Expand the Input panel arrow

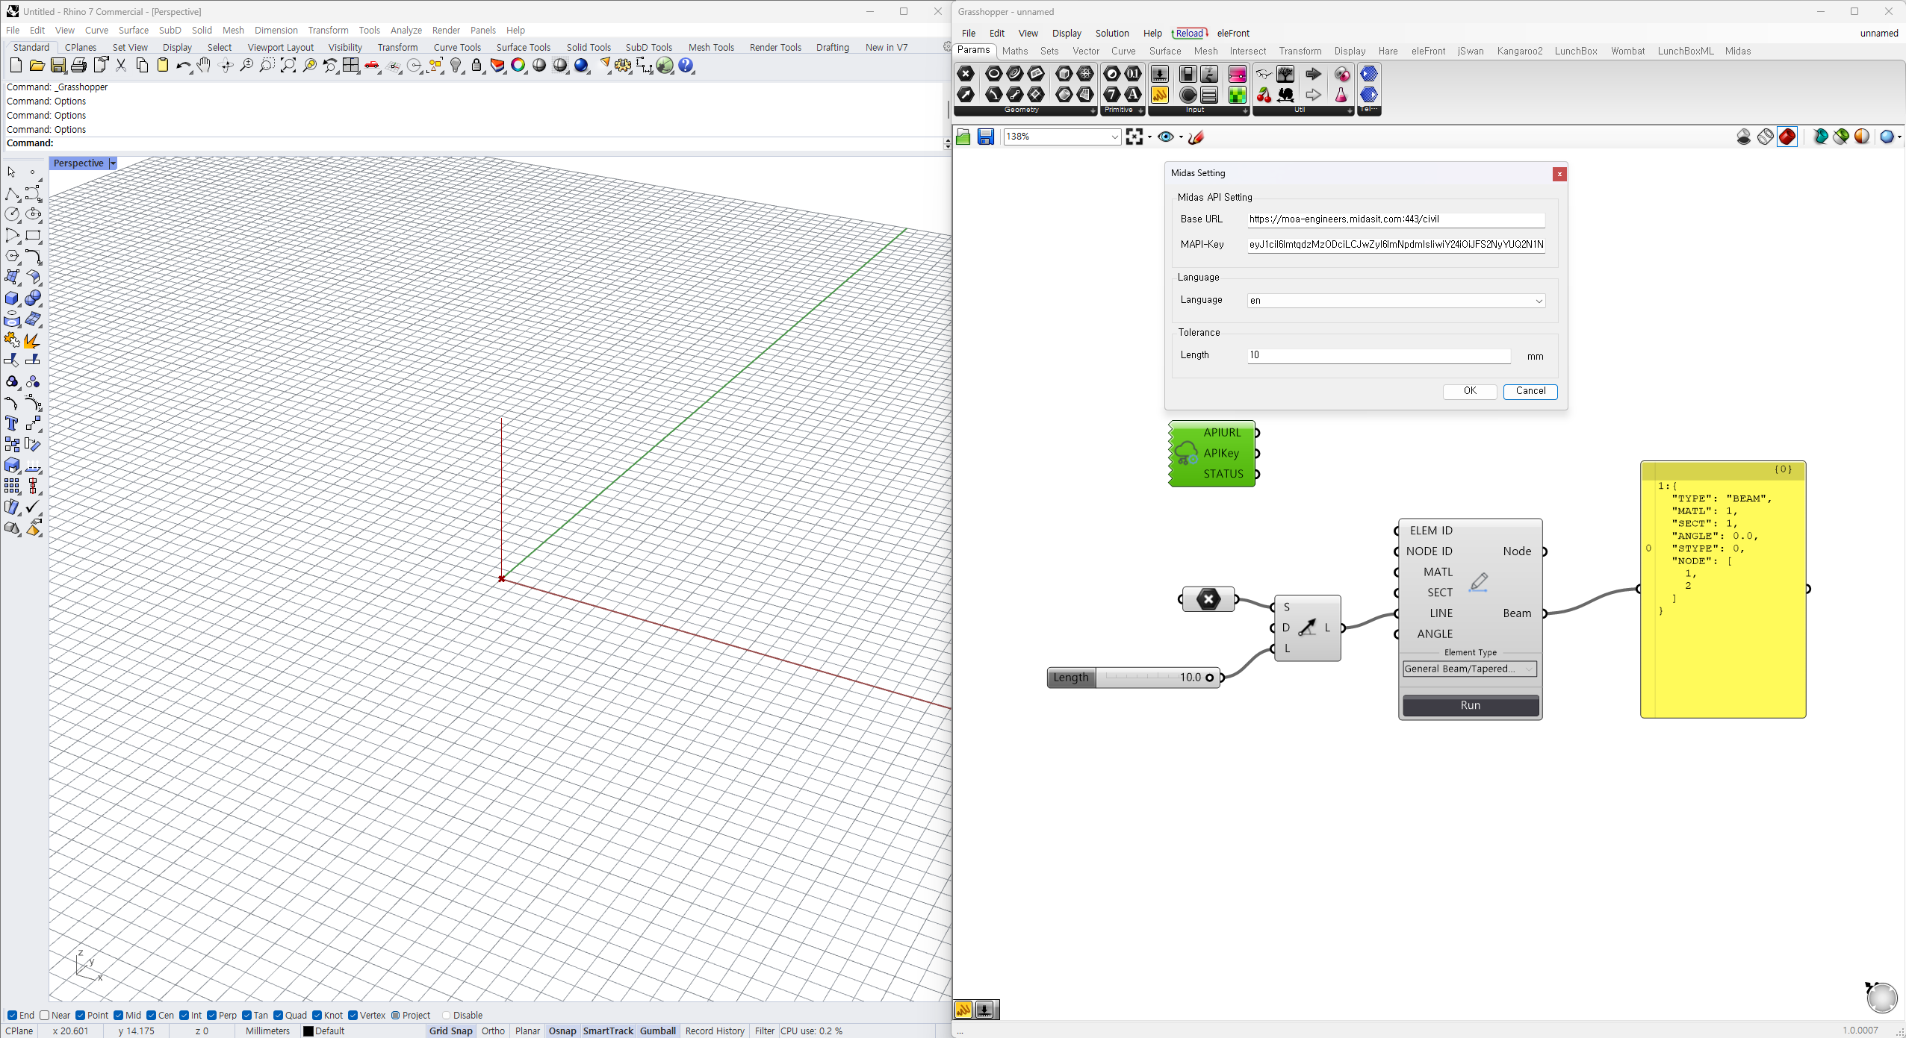pyautogui.click(x=1245, y=110)
